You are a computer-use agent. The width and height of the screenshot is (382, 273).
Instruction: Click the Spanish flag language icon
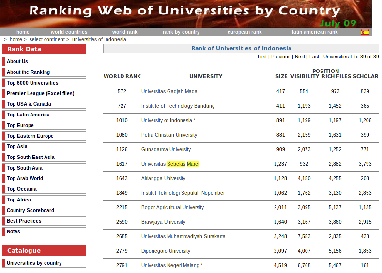365,32
